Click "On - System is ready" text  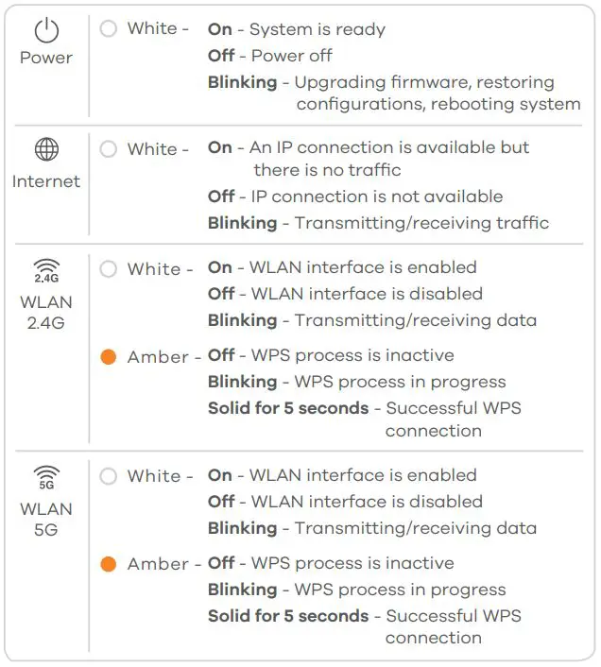pos(297,29)
